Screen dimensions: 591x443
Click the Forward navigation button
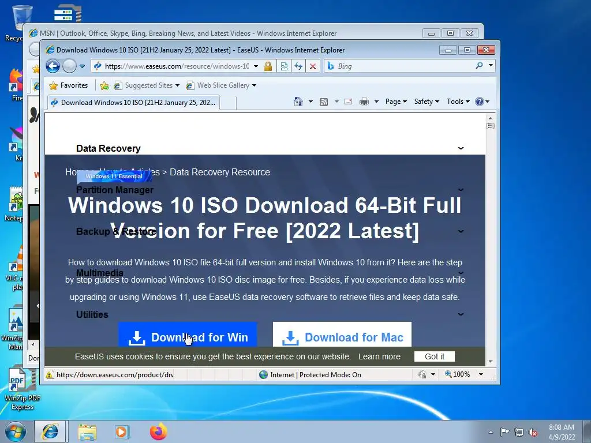coord(69,66)
